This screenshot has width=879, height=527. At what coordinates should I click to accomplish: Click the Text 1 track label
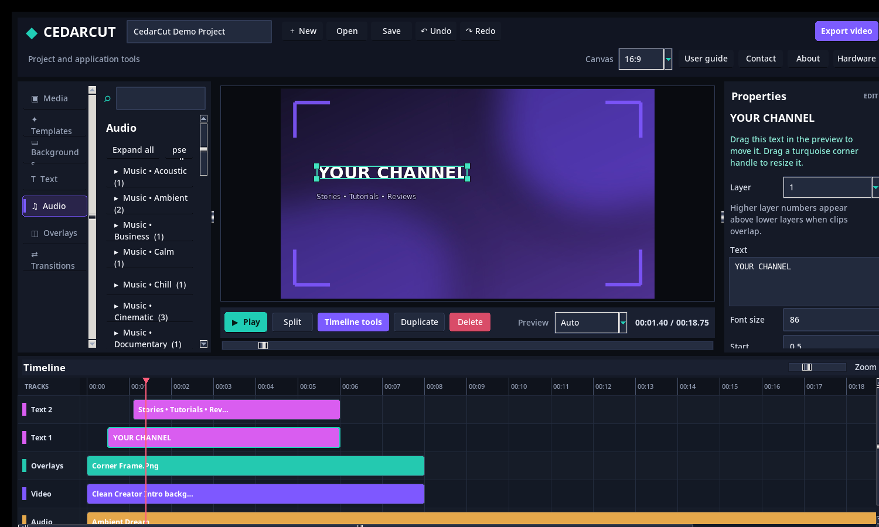click(42, 438)
